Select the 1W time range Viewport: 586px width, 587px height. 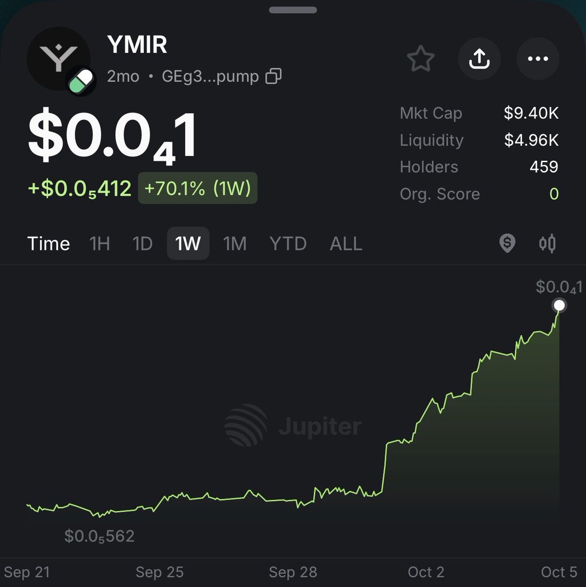coord(188,243)
